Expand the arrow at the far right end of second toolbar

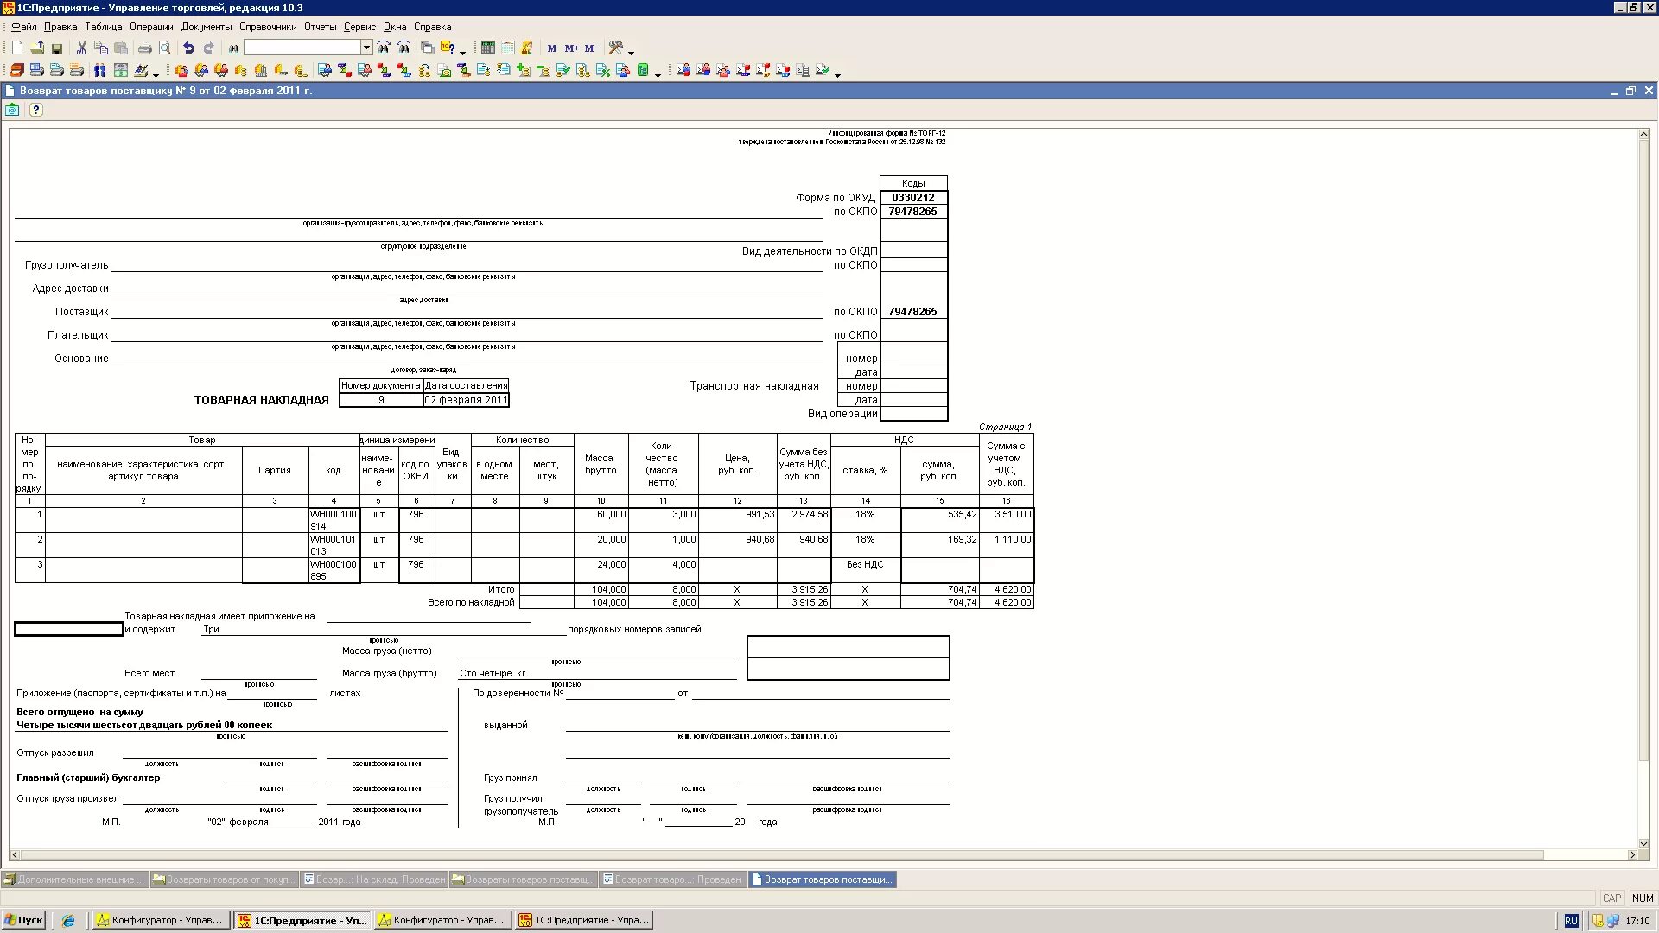[837, 74]
